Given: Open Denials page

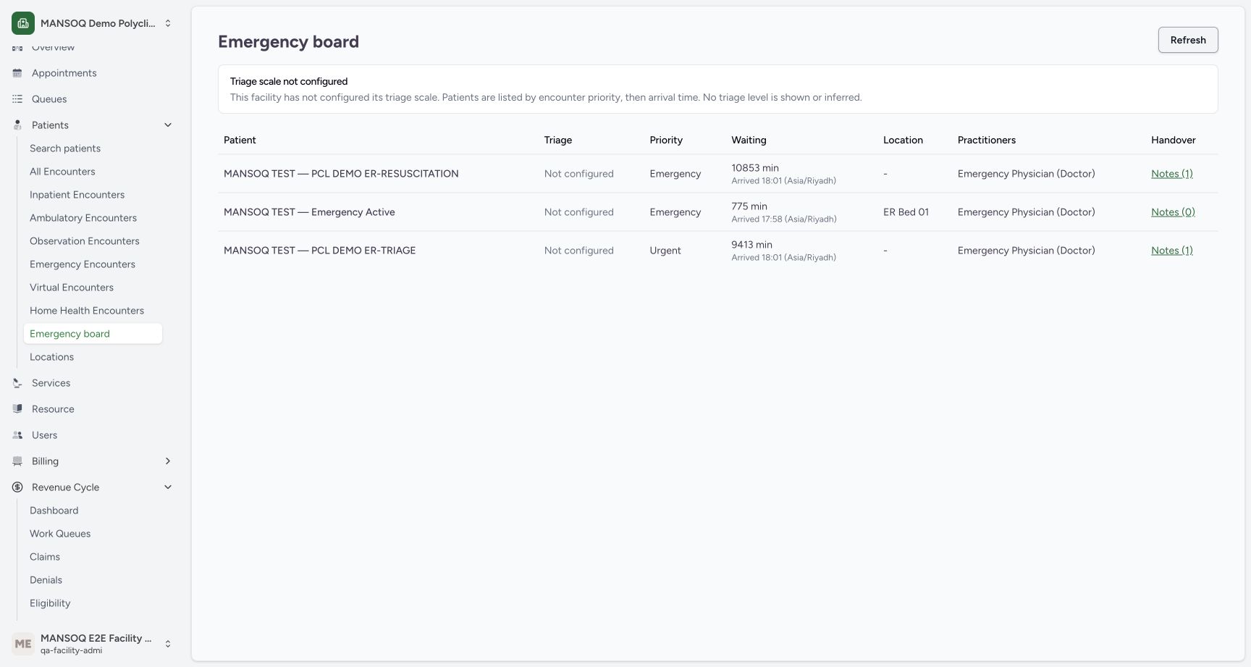Looking at the screenshot, I should pos(46,580).
